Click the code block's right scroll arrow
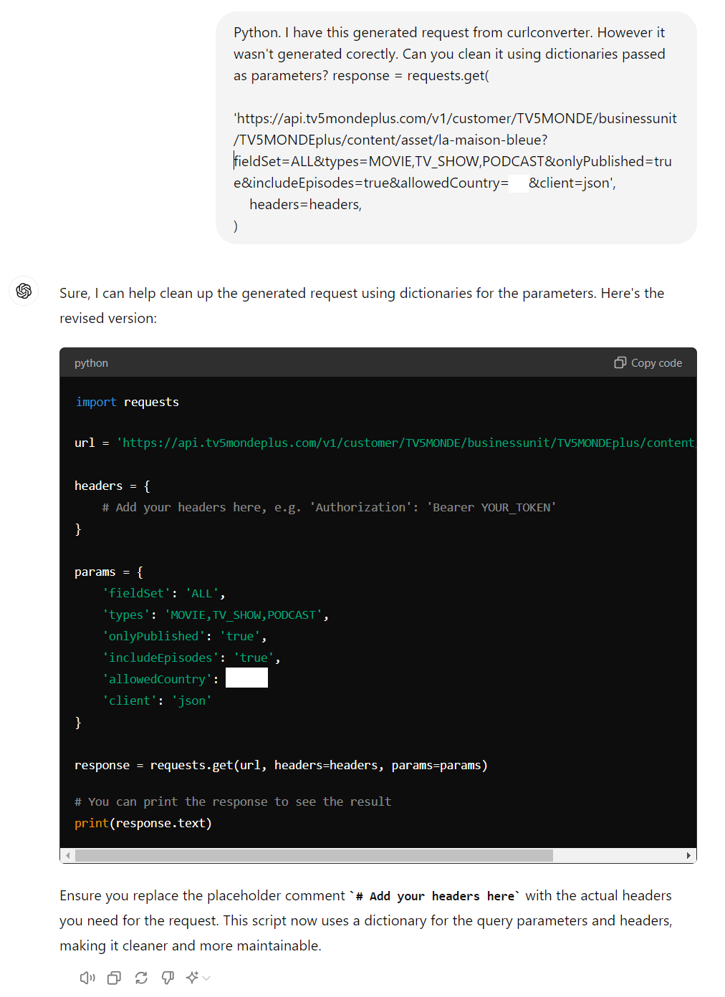725x997 pixels. point(688,855)
